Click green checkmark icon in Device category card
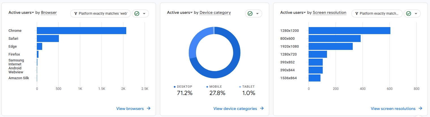Screen dimensions: 430x117 [250, 14]
